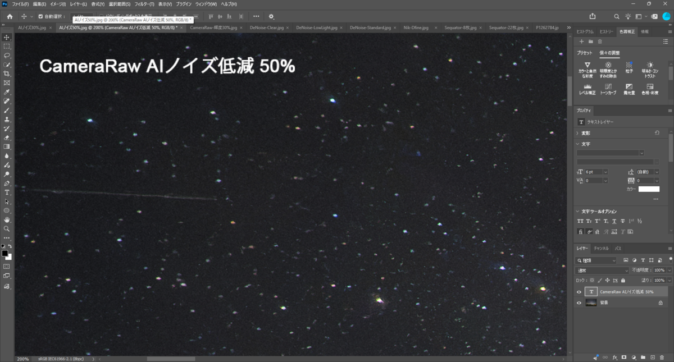Viewport: 674px width, 362px height.
Task: Switch to the Nik-Dfine.jpg document tab
Action: [x=416, y=27]
